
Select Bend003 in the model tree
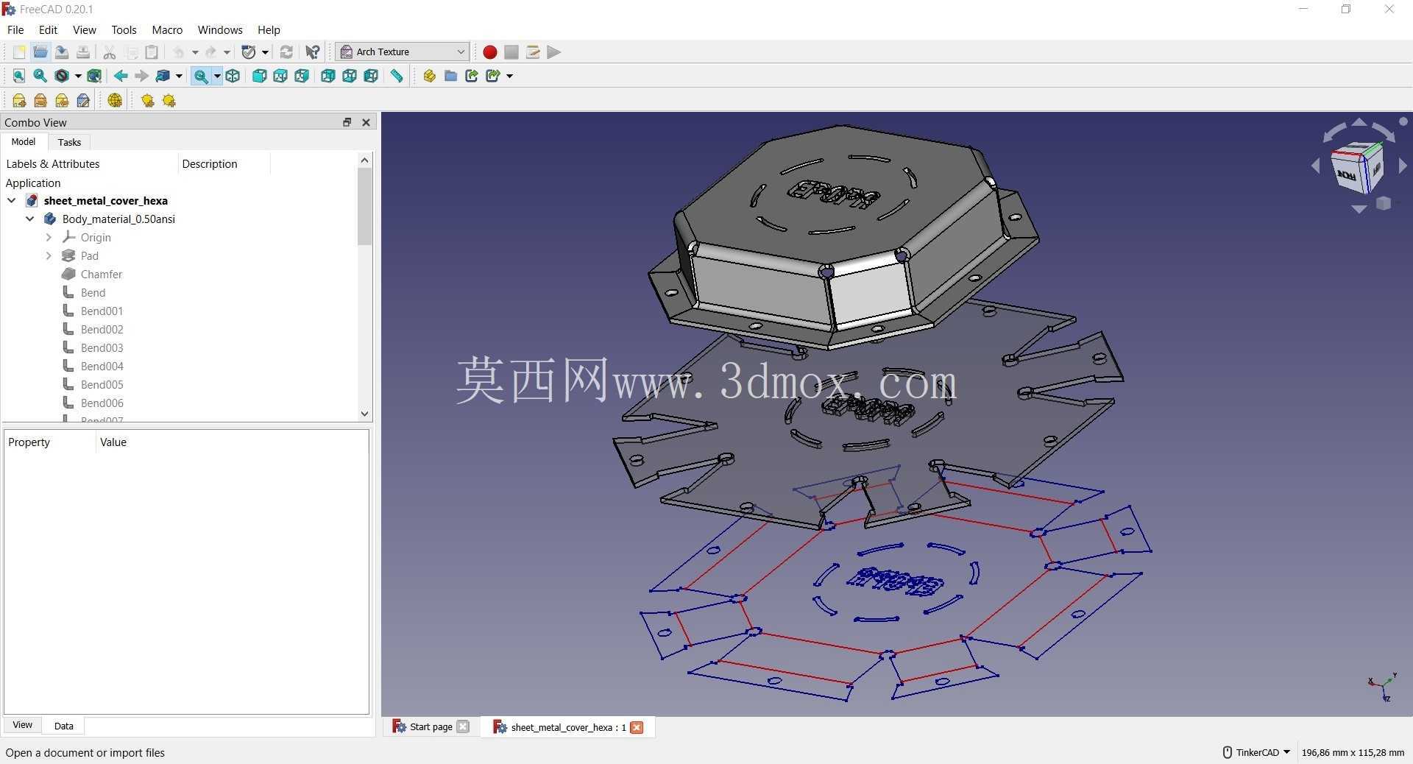tap(102, 347)
